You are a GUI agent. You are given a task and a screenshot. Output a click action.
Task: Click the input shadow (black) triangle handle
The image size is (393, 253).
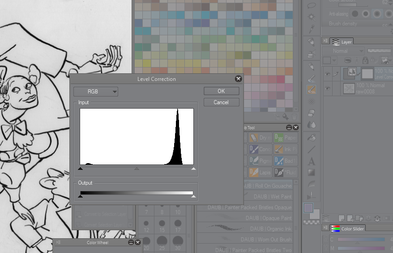(80, 169)
